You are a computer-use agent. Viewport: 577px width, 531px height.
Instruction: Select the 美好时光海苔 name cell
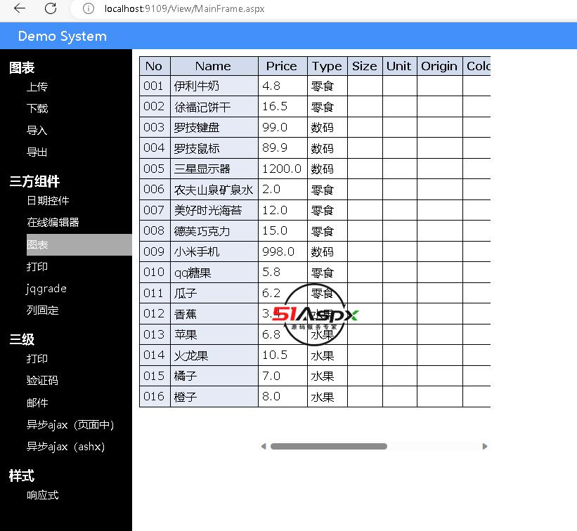click(x=214, y=210)
